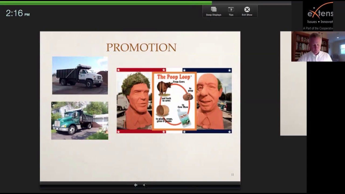
Task: Click The Poop Loop diagram
Action: pyautogui.click(x=174, y=101)
